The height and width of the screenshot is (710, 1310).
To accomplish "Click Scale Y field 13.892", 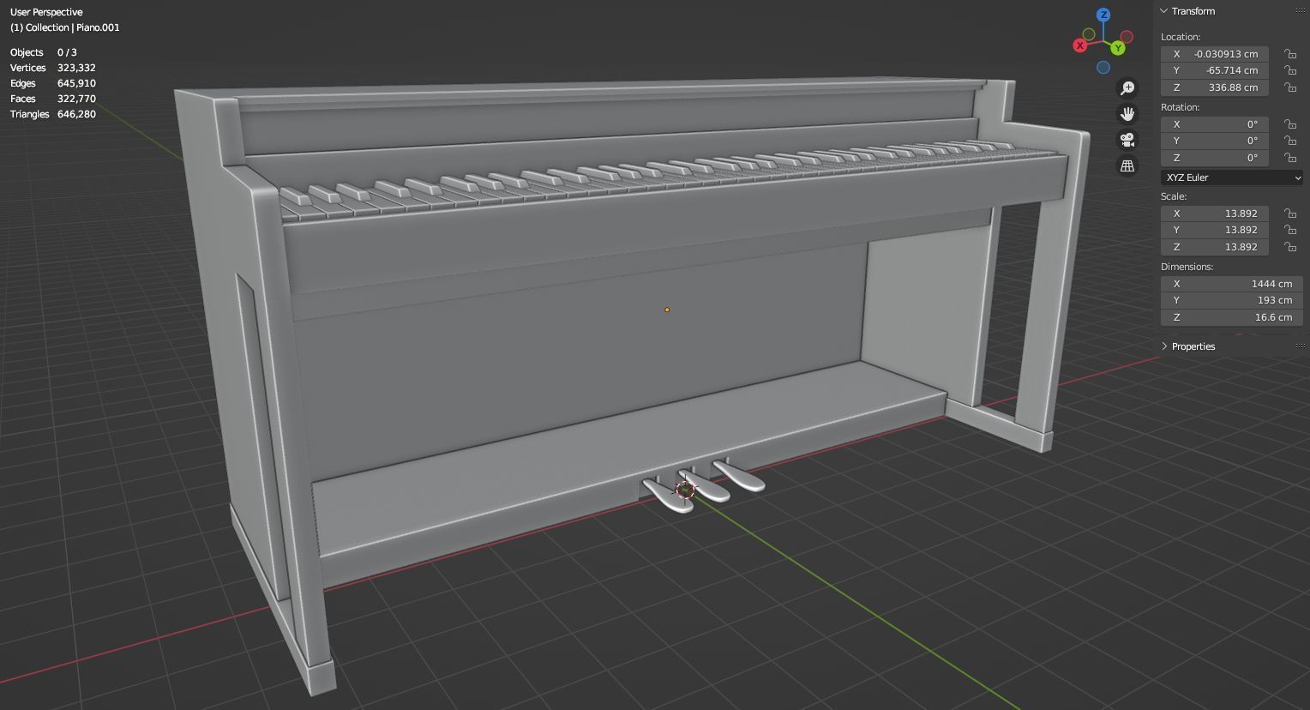I will point(1215,230).
